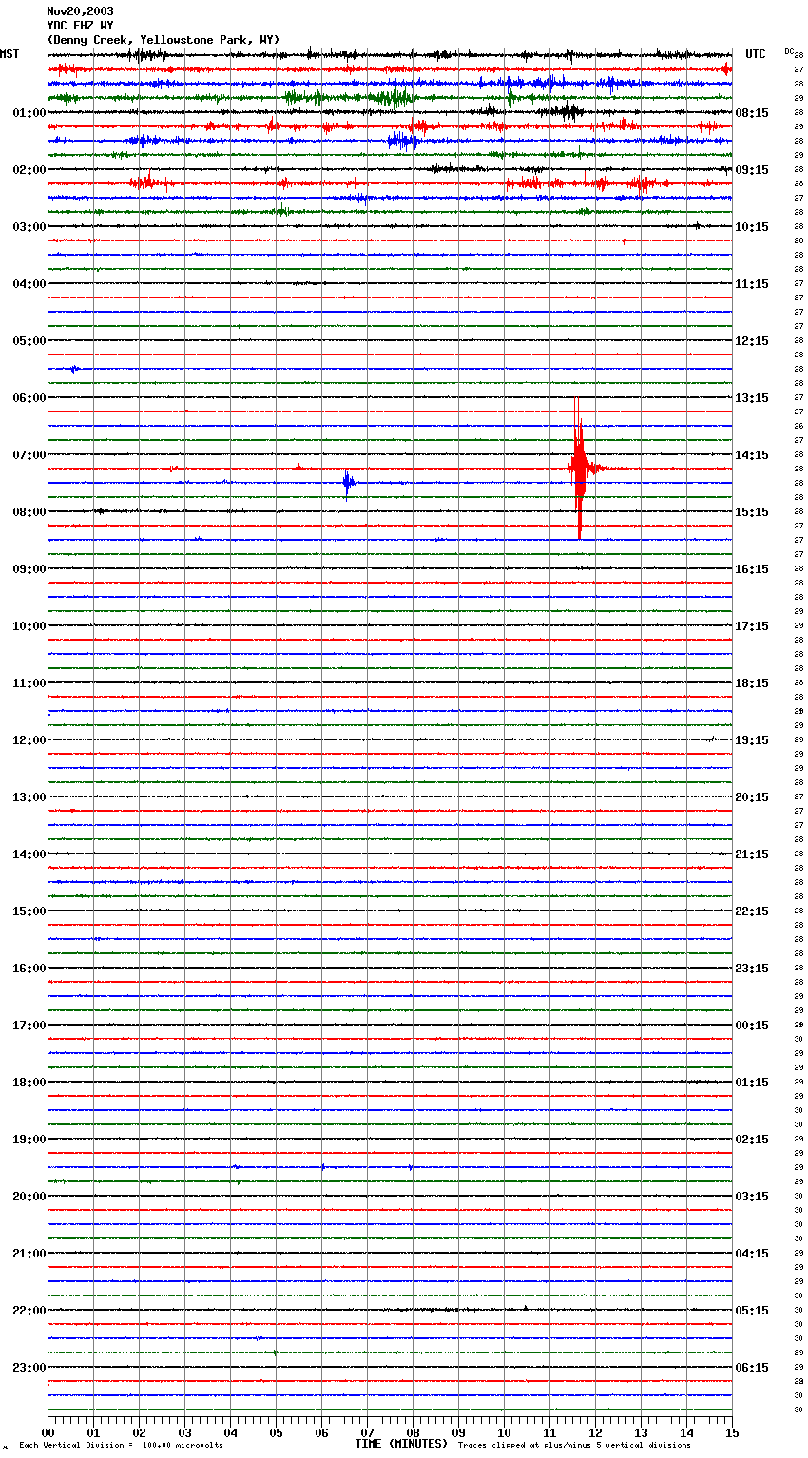Click the date text "Nov20,2003"
The width and height of the screenshot is (808, 1458).
point(80,11)
